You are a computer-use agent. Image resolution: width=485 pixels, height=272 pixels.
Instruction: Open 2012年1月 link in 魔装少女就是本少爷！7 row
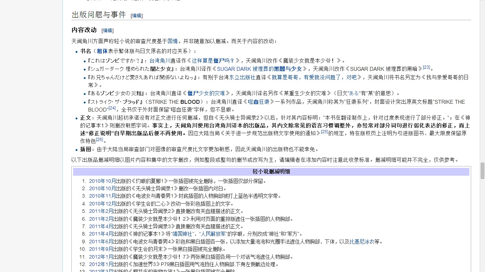click(x=101, y=257)
